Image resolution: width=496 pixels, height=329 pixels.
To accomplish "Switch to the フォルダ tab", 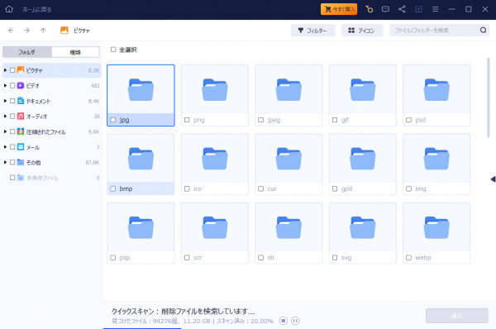I will (x=27, y=52).
